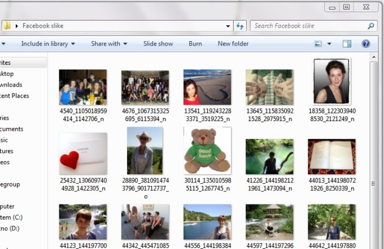Select the red heart image thumbnail
This screenshot has width=384, height=249.
(82, 153)
